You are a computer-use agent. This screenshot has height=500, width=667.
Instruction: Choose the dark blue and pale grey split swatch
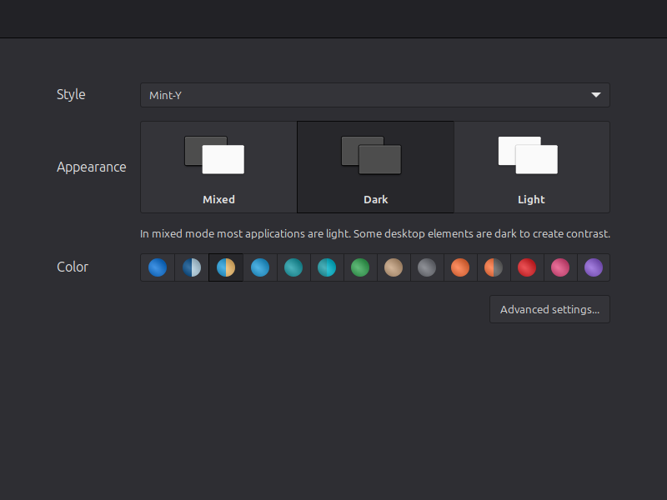(192, 267)
